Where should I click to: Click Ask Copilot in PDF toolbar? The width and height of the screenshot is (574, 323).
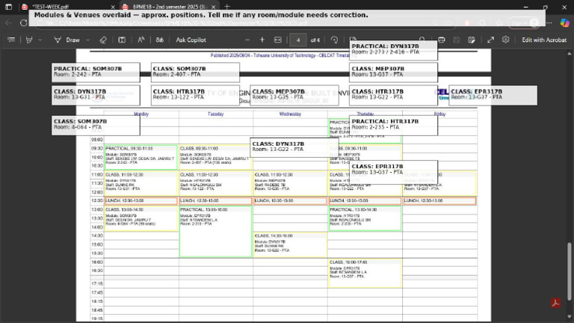191,40
